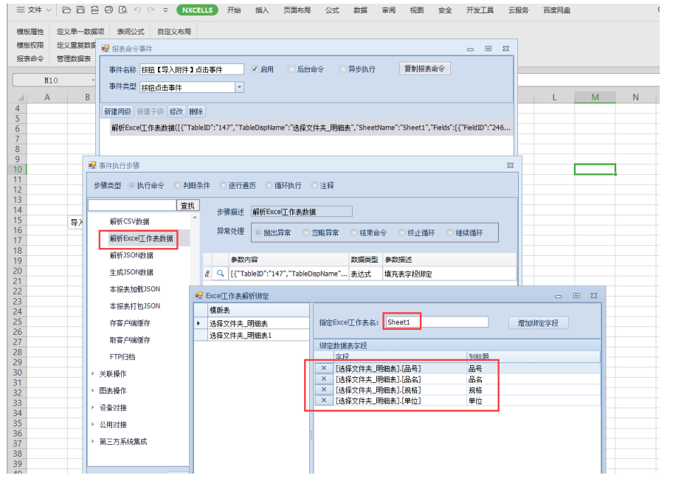Image resolution: width=687 pixels, height=481 pixels.
Task: Click the 增加绑定字段 button
Action: pos(538,322)
